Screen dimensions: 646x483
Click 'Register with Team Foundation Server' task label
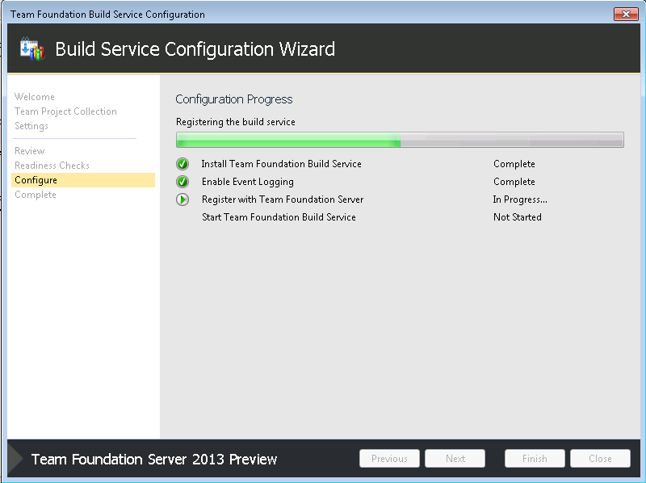pos(283,199)
